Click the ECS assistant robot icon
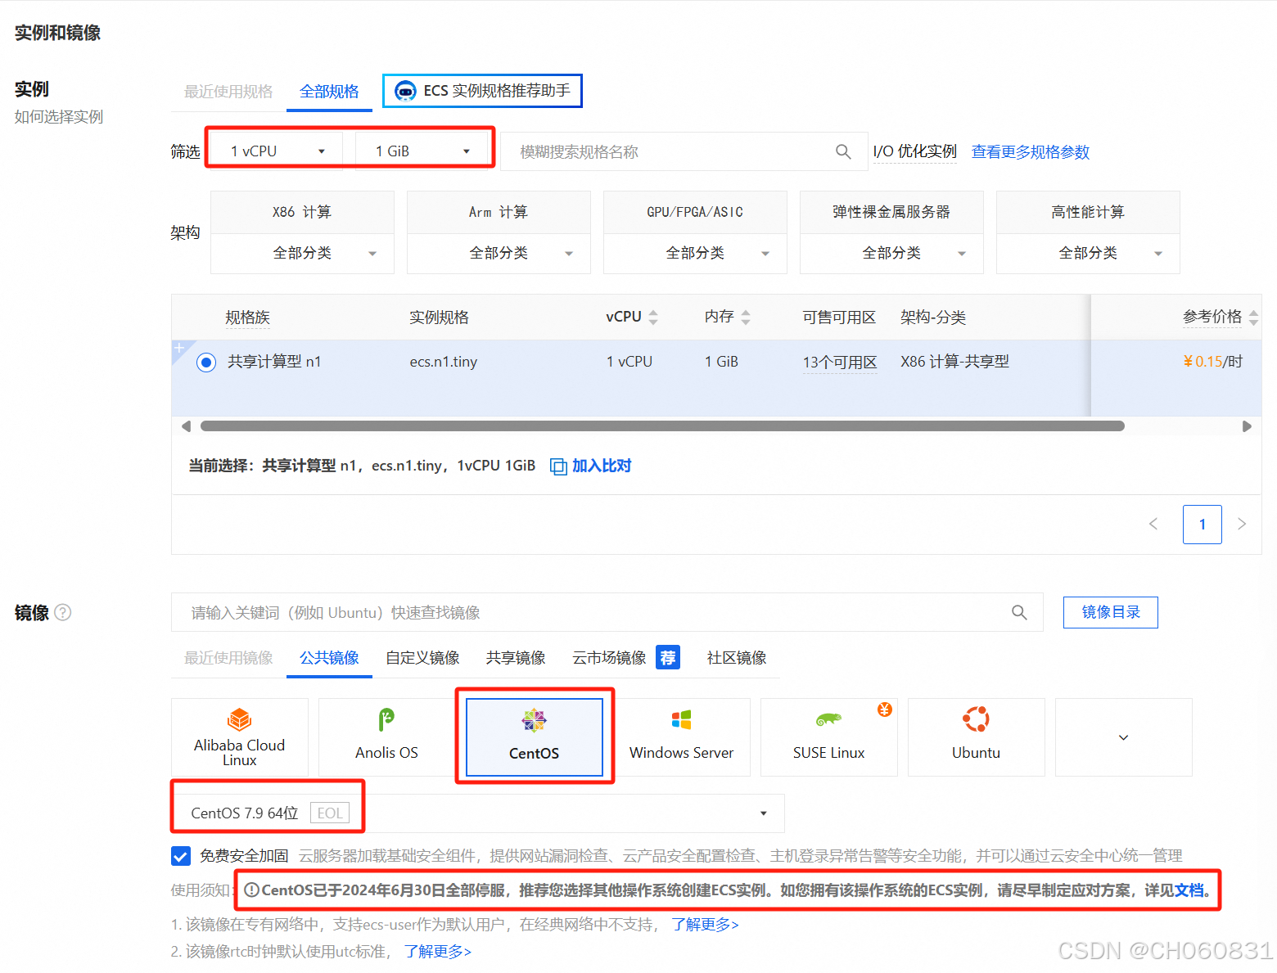Viewport: 1277px width, 973px height. [405, 91]
